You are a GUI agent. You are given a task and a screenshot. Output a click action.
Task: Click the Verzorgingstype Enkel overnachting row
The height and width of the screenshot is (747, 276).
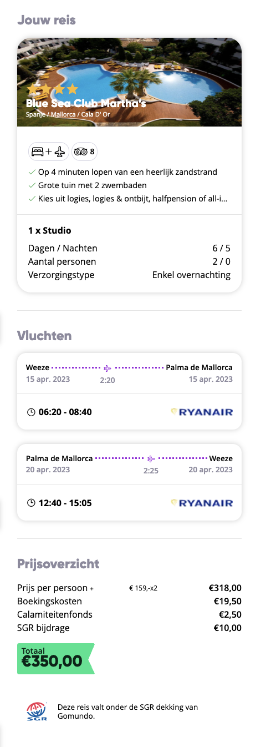tap(130, 275)
